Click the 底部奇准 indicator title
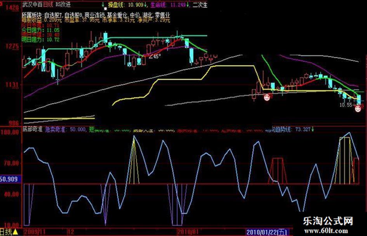Image resolution: width=367 pixels, height=236 pixels. 33,129
